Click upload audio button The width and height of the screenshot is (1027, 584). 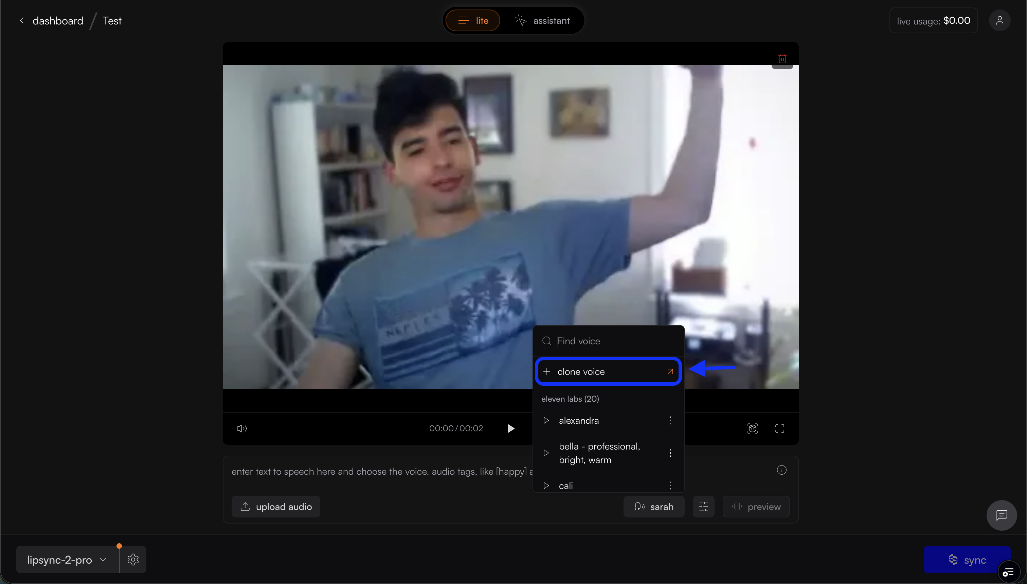tap(276, 507)
